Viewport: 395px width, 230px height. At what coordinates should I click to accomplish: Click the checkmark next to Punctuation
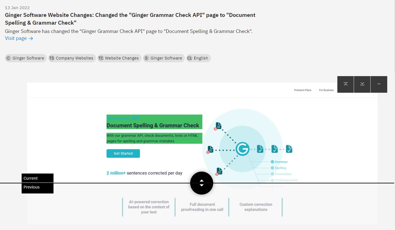(x=272, y=174)
